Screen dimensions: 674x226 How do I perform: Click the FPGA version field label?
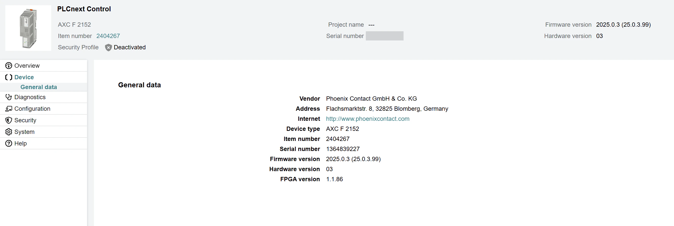[300, 179]
